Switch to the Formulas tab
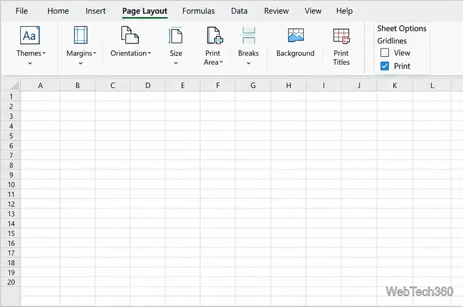Image resolution: width=463 pixels, height=307 pixels. [x=198, y=11]
